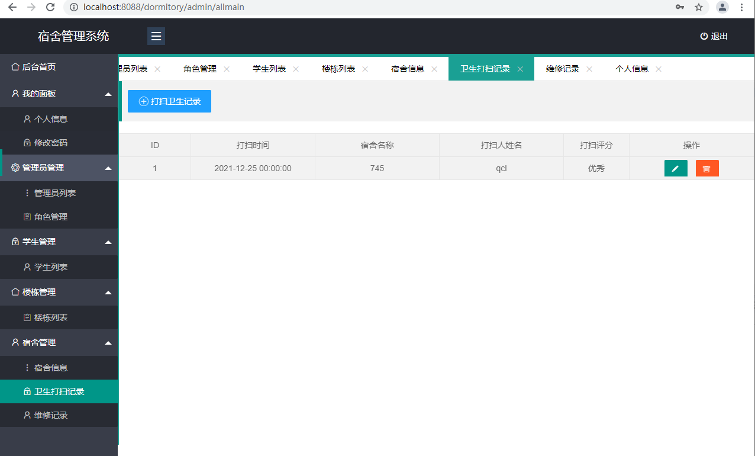Open the browser profile avatar icon
755x456 pixels.
pos(722,7)
